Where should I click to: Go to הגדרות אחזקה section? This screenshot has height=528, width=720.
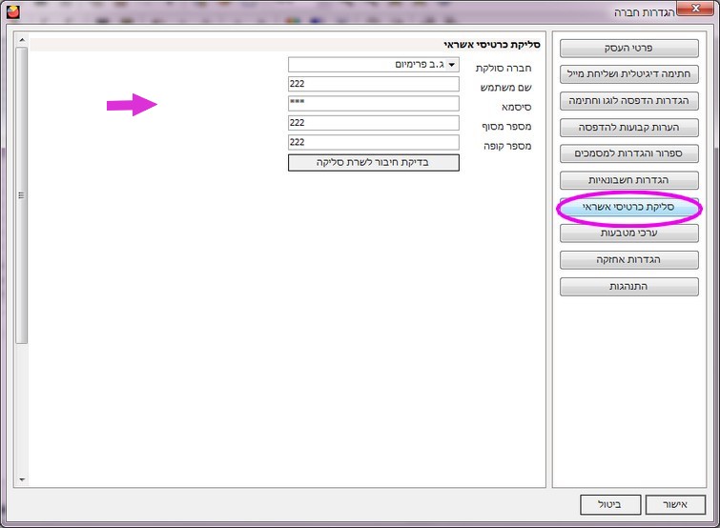628,259
